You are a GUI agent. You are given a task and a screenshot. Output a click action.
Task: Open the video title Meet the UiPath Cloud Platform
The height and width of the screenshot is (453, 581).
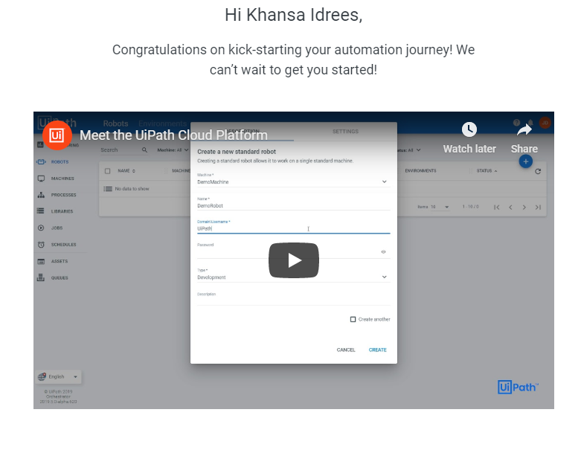(173, 135)
